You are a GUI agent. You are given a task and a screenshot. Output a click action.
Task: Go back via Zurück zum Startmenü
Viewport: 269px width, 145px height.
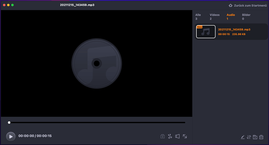[x=250, y=5]
